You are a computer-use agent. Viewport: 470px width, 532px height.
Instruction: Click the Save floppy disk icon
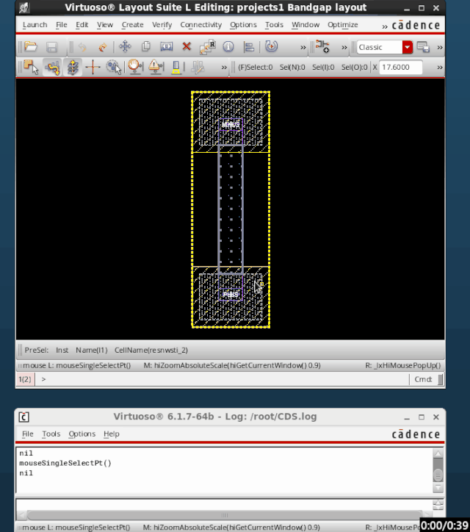pos(51,47)
